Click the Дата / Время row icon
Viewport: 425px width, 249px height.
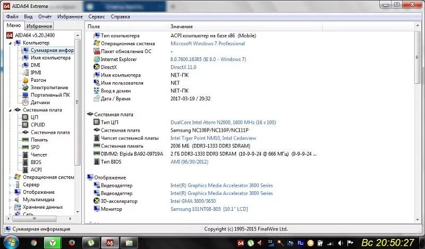tap(97, 99)
